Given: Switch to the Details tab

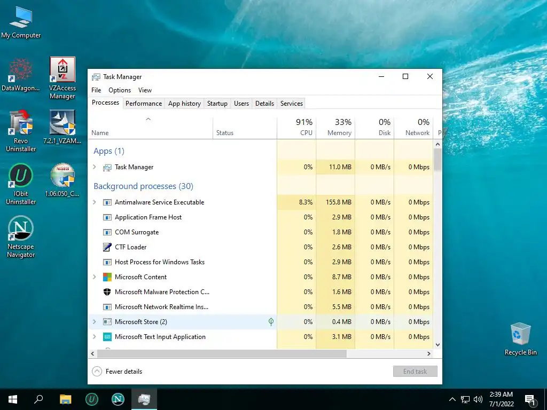Looking at the screenshot, I should coord(264,104).
